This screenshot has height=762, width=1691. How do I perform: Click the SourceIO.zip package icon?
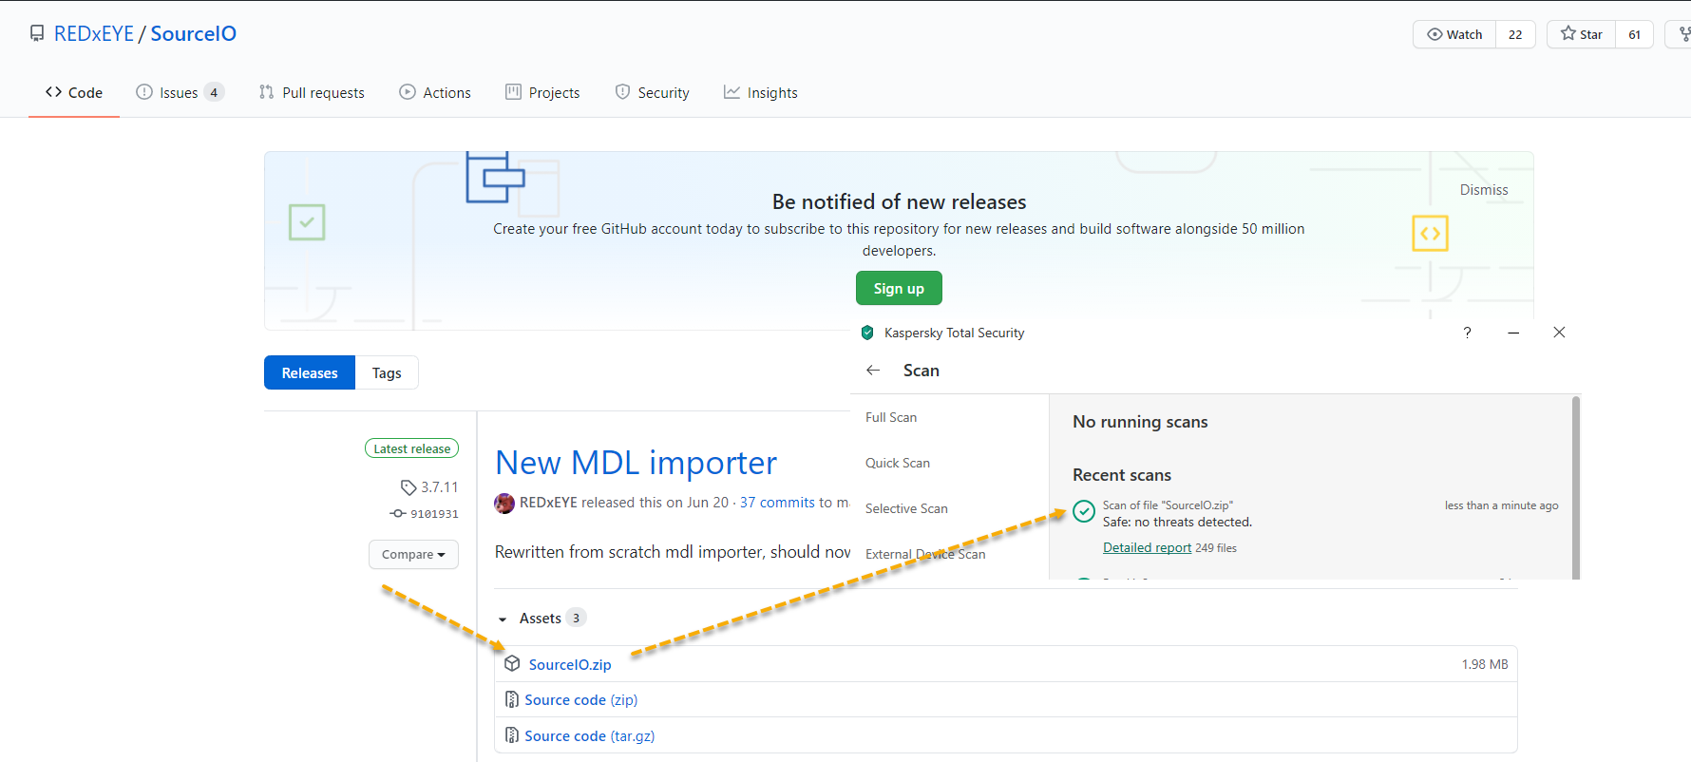[x=512, y=663]
